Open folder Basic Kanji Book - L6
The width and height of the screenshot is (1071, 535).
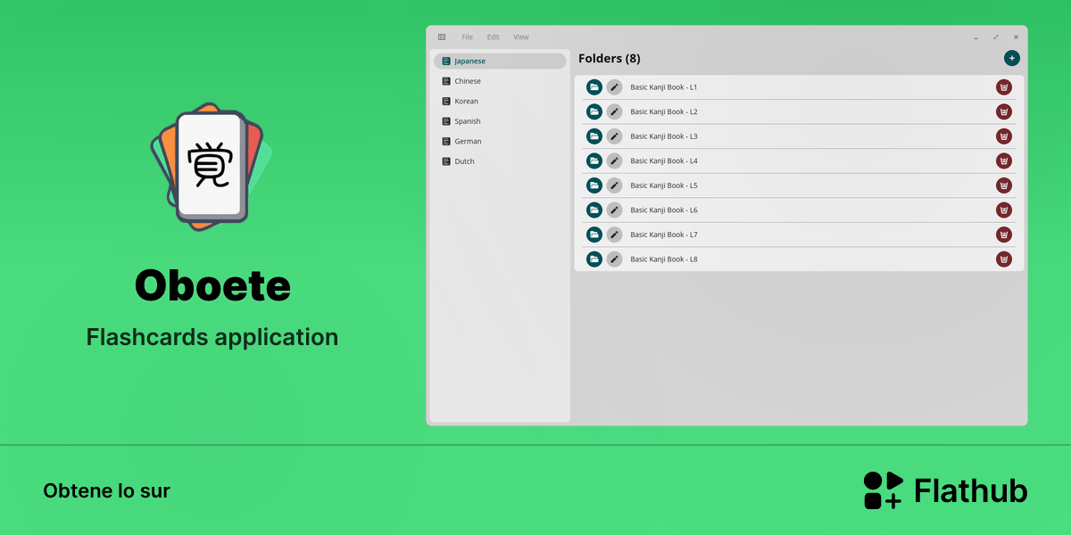point(594,210)
